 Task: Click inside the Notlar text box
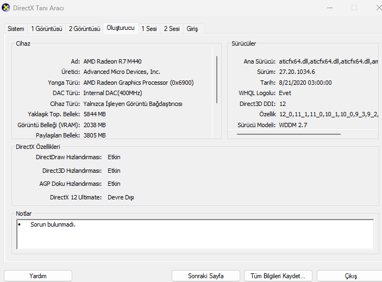(195, 234)
